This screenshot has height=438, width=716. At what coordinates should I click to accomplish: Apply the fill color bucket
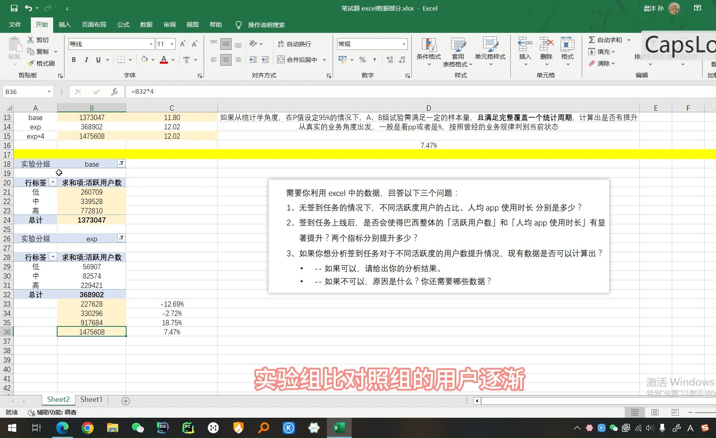pos(144,60)
